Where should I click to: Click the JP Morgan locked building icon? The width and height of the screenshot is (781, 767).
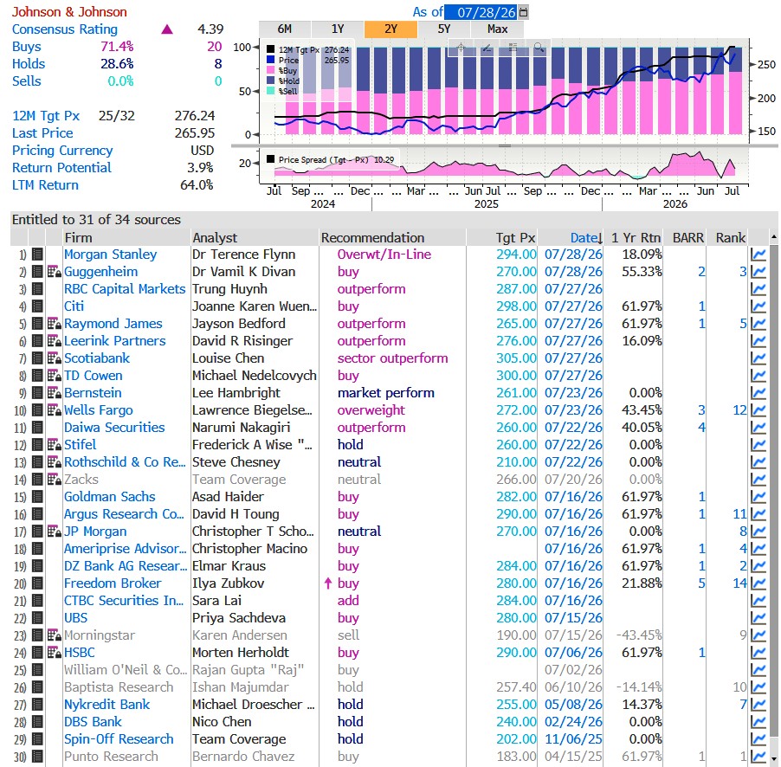(x=55, y=532)
